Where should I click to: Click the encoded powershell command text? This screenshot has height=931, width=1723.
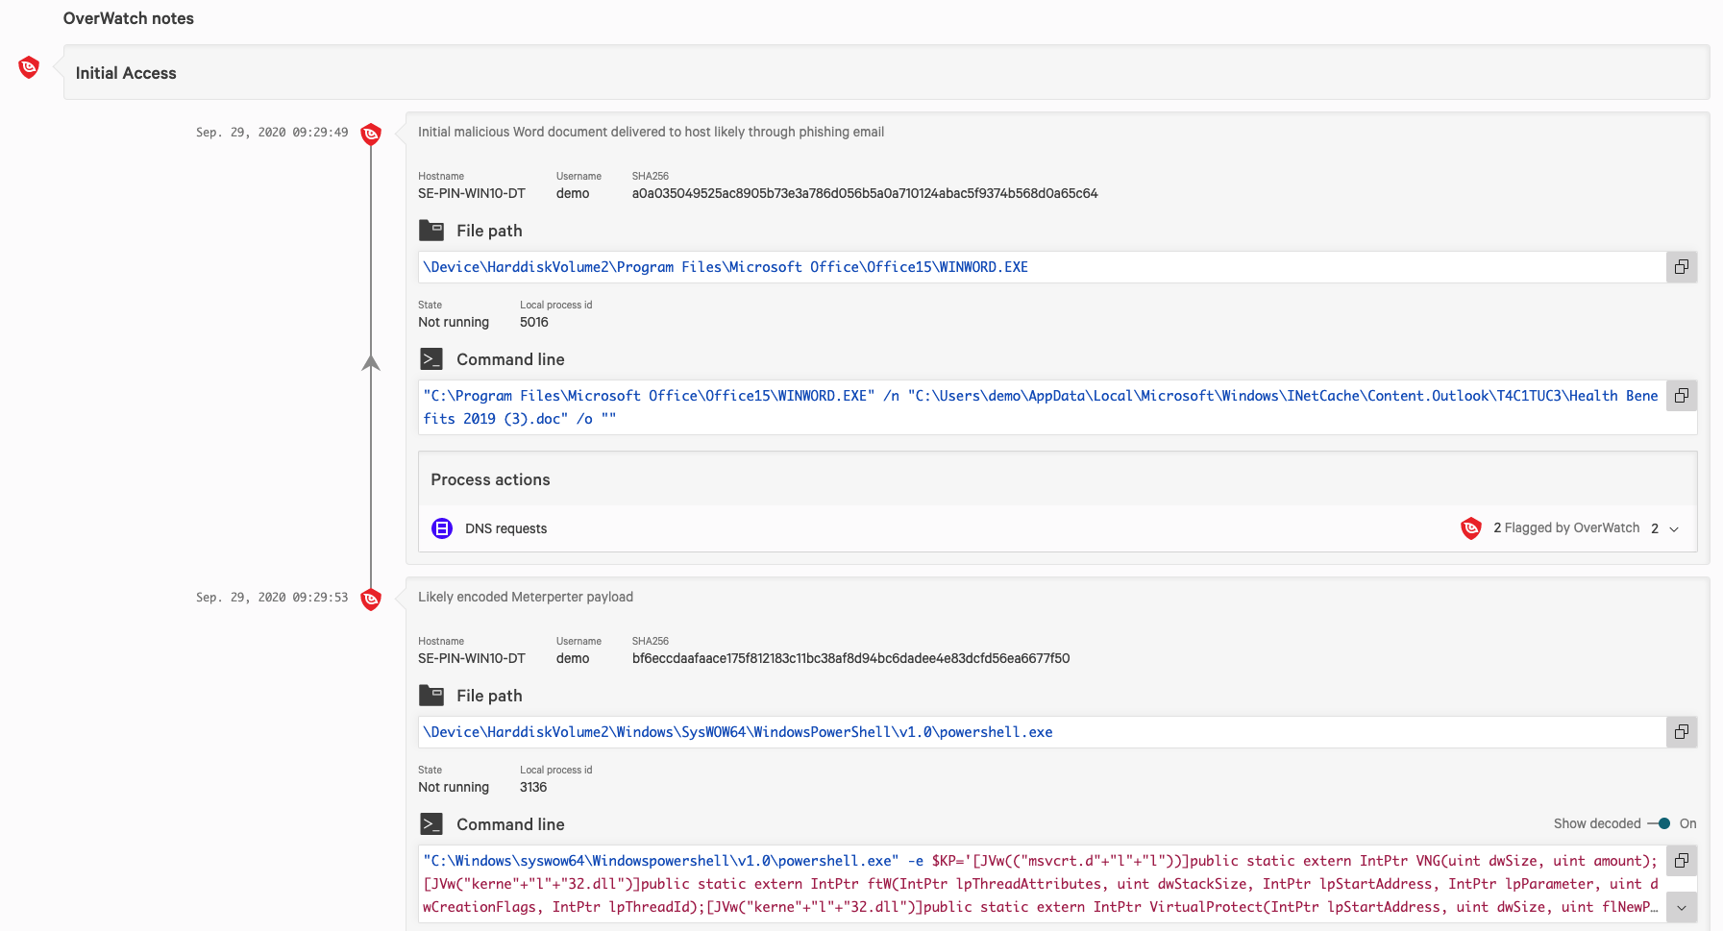point(1042,884)
